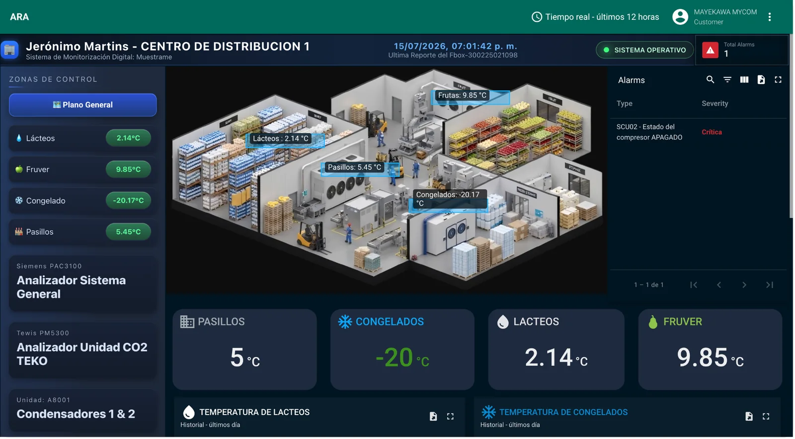The width and height of the screenshot is (795, 439).
Task: Select SCU02 compresor APAGADO alarm row
Action: (x=698, y=132)
